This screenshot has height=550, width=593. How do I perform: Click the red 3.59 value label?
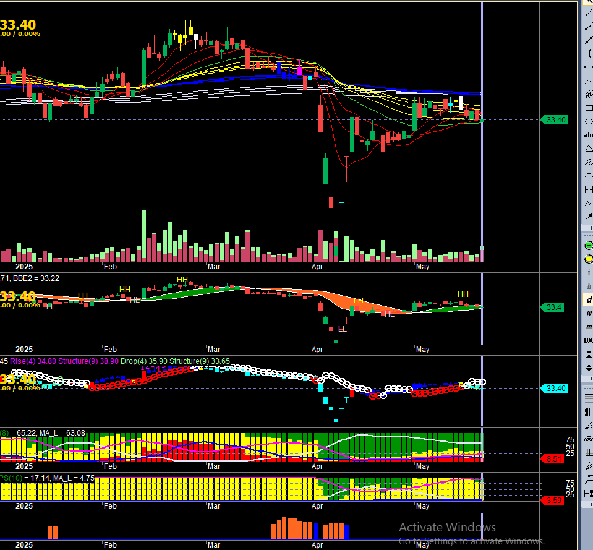click(553, 500)
